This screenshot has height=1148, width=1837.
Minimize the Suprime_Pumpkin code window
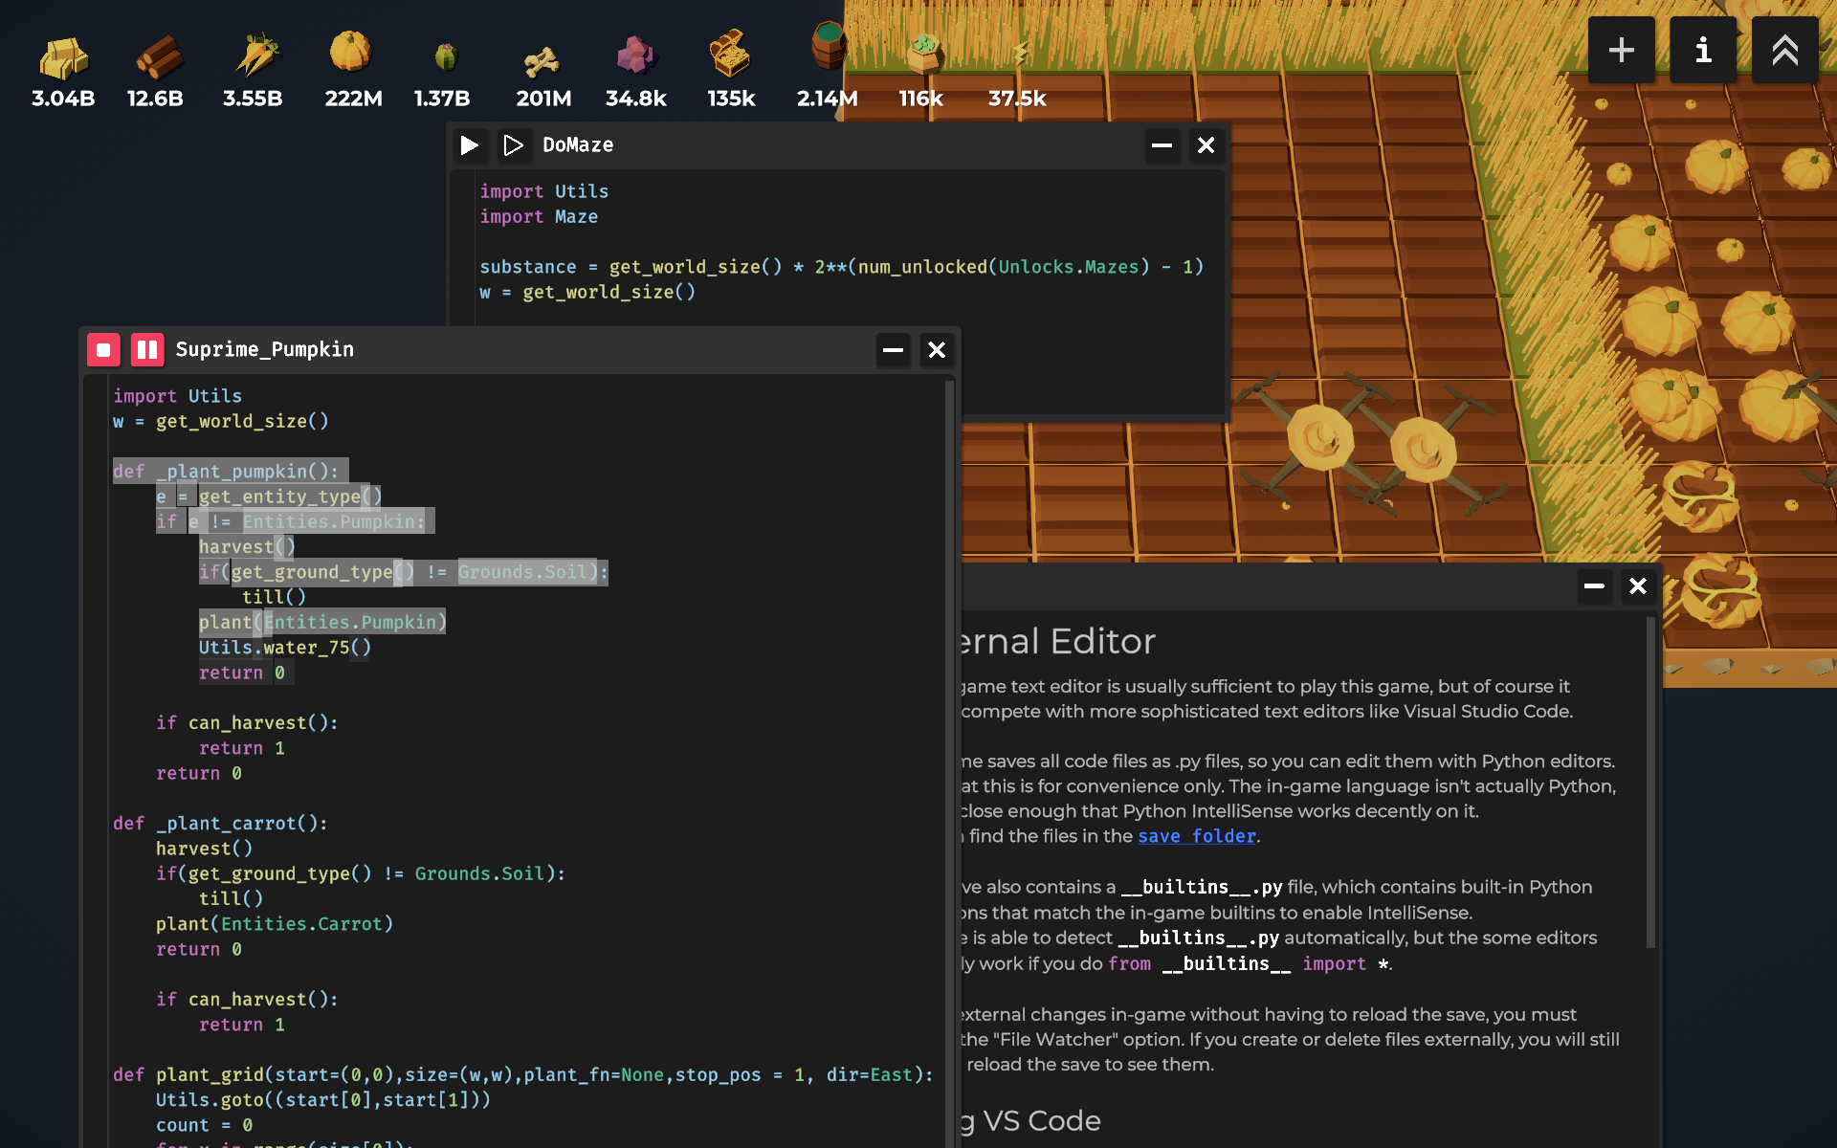click(893, 350)
